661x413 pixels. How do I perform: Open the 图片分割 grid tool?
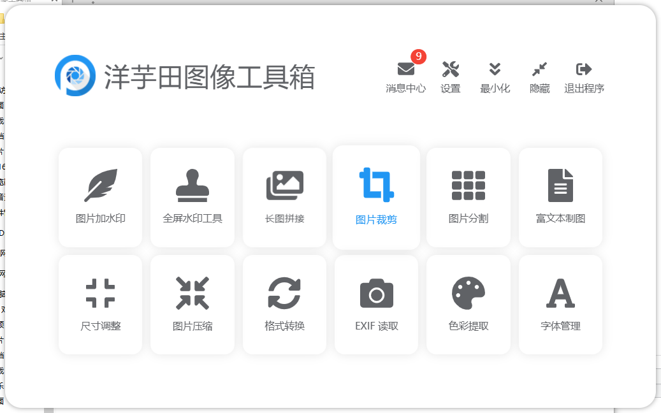point(469,197)
